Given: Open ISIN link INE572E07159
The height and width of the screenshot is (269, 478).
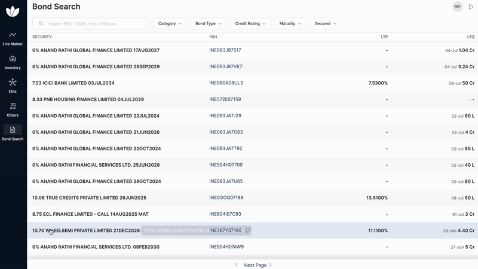Looking at the screenshot, I should click(225, 99).
